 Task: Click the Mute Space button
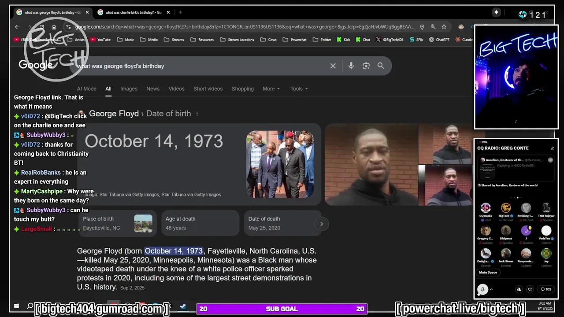488,273
